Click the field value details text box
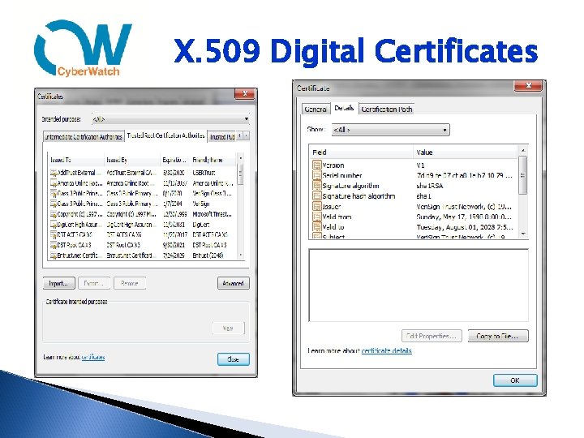Screen dimensions: 584x438 [x=419, y=286]
